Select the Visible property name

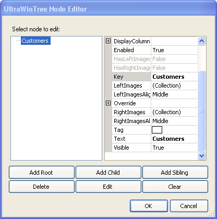[x=131, y=148]
